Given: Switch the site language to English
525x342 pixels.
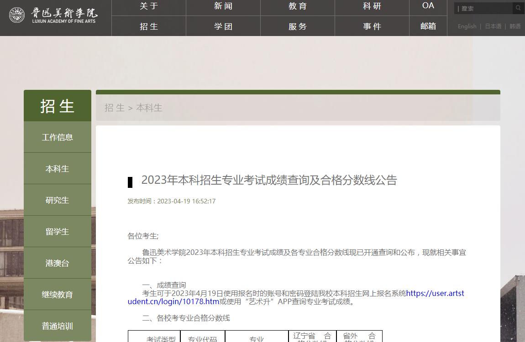Looking at the screenshot, I should pos(467,26).
